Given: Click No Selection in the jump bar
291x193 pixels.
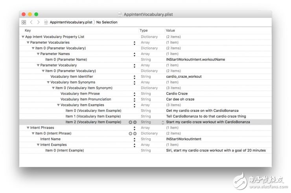Looking at the screenshot, I should [x=107, y=22].
